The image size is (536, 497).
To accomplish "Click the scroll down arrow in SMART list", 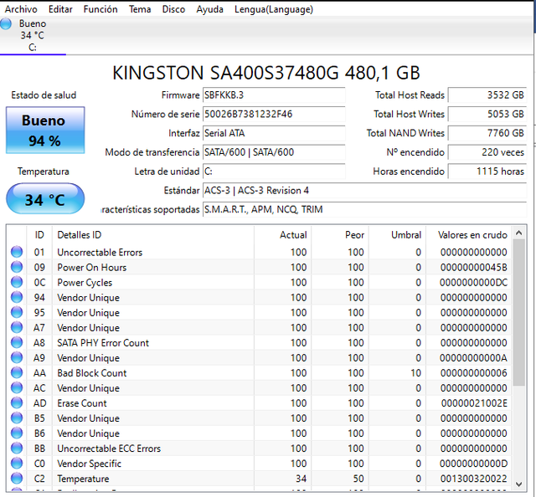I will 518,484.
